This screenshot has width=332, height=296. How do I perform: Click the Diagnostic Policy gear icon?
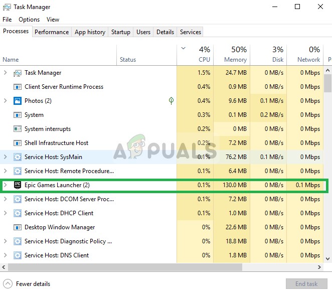(18, 241)
